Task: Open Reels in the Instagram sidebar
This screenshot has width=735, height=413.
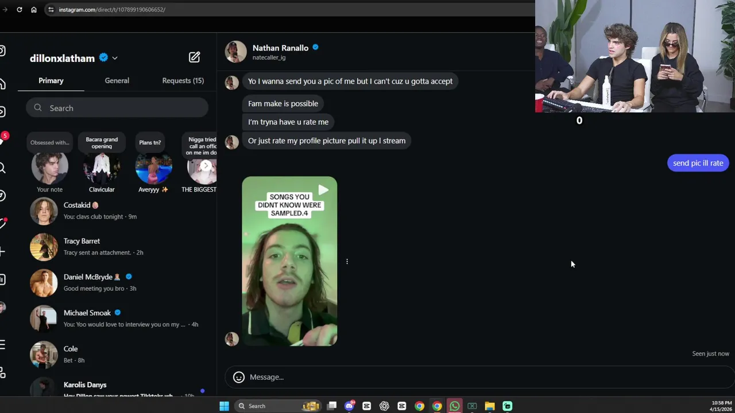Action: (x=2, y=112)
